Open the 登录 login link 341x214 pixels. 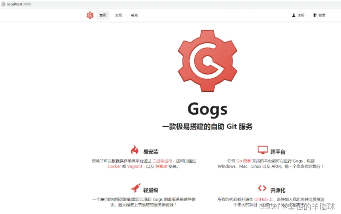point(322,15)
